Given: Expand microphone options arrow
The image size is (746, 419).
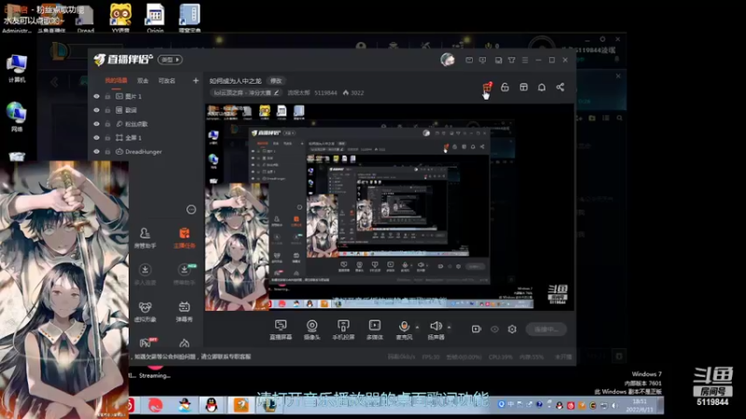Looking at the screenshot, I should coord(417,328).
